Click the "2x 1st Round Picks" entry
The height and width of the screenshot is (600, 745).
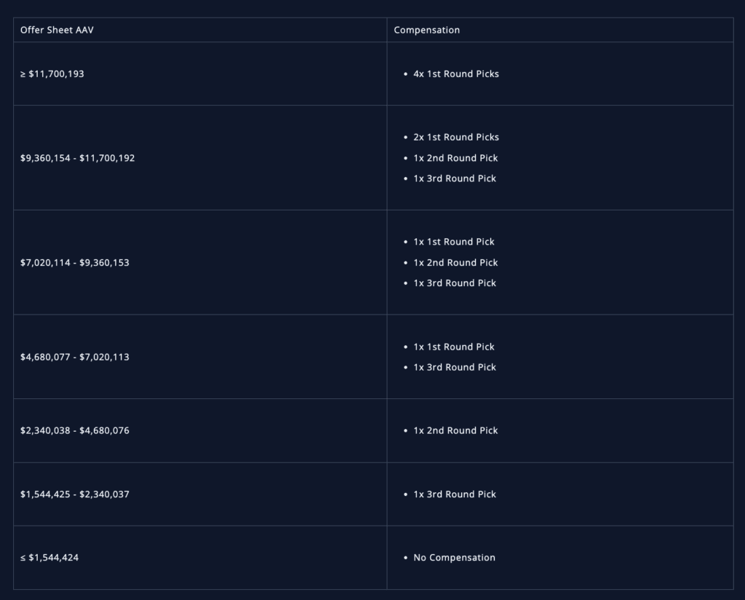[456, 137]
